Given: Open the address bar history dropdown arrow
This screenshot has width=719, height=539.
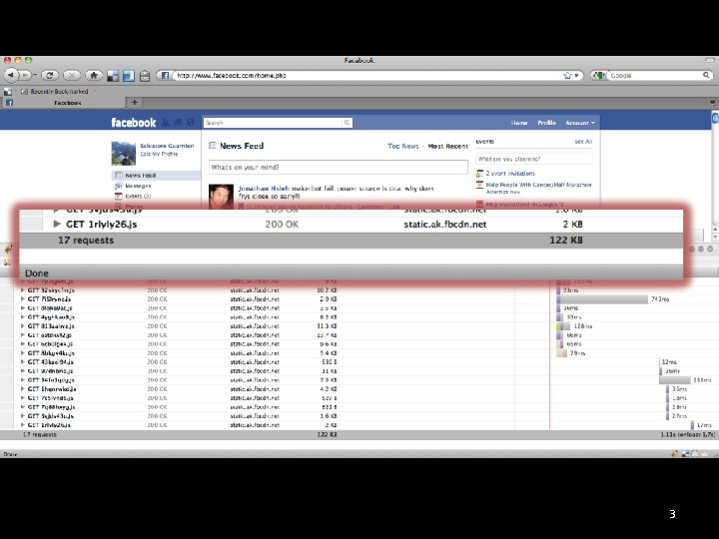Looking at the screenshot, I should tap(576, 75).
